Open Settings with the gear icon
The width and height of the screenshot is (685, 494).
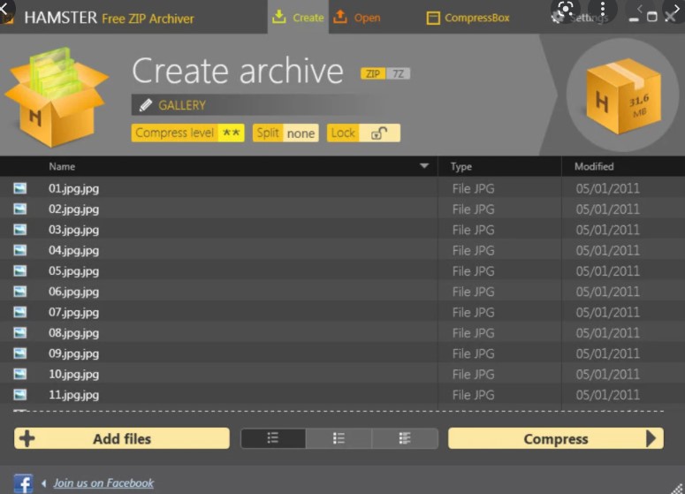pyautogui.click(x=557, y=18)
